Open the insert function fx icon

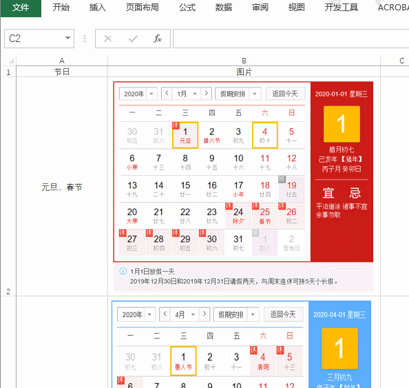[158, 39]
